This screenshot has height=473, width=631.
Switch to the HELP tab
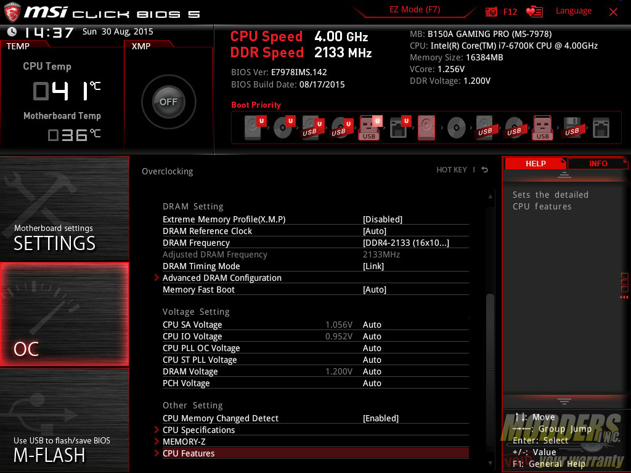(x=535, y=164)
